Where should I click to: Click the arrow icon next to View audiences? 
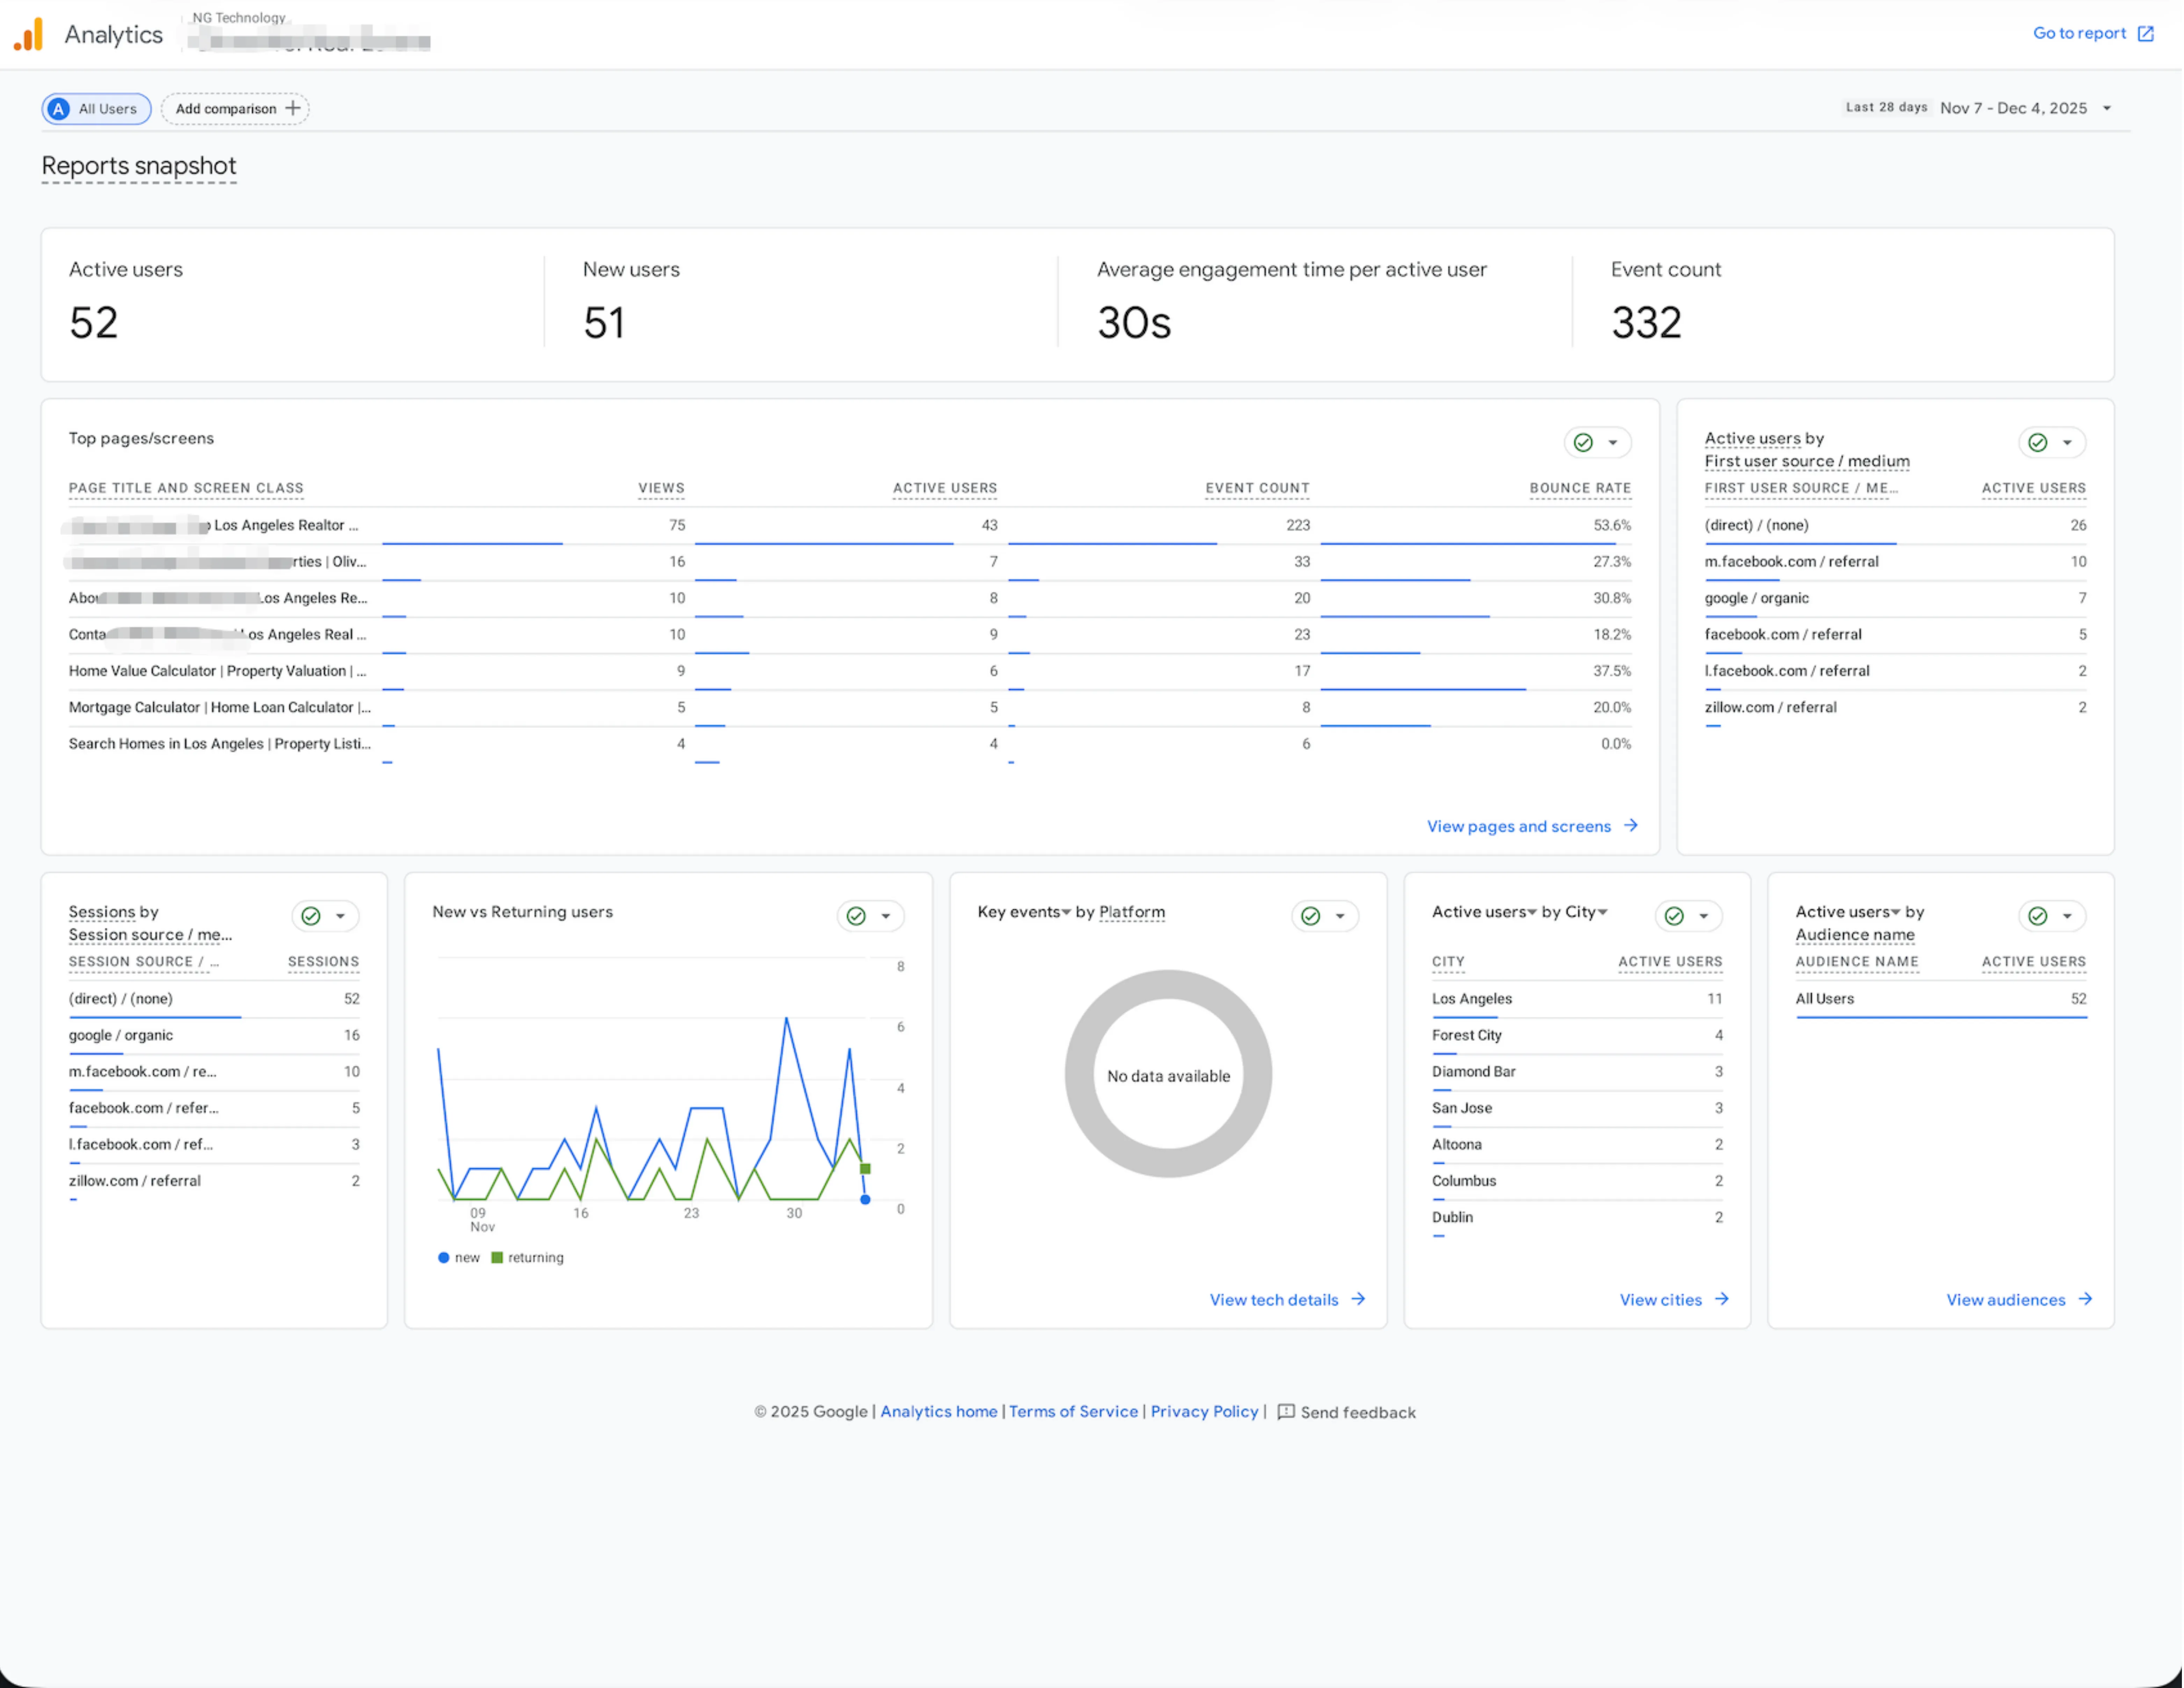click(x=2085, y=1299)
